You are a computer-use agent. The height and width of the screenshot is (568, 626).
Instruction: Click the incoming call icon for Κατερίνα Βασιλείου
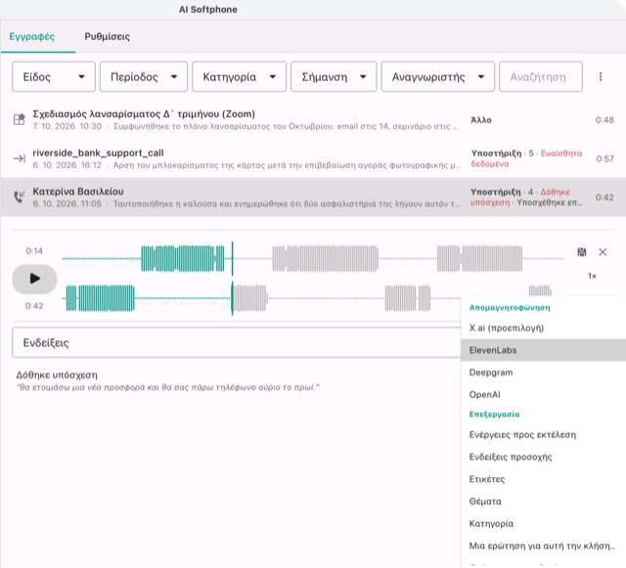pyautogui.click(x=20, y=197)
